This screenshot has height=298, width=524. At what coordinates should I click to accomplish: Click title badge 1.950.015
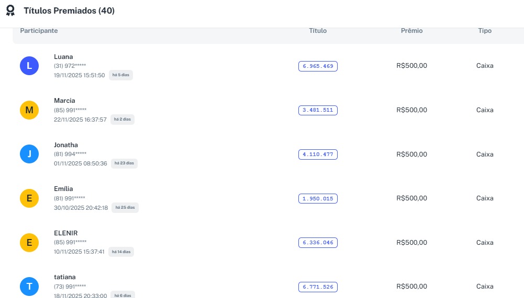click(x=318, y=198)
